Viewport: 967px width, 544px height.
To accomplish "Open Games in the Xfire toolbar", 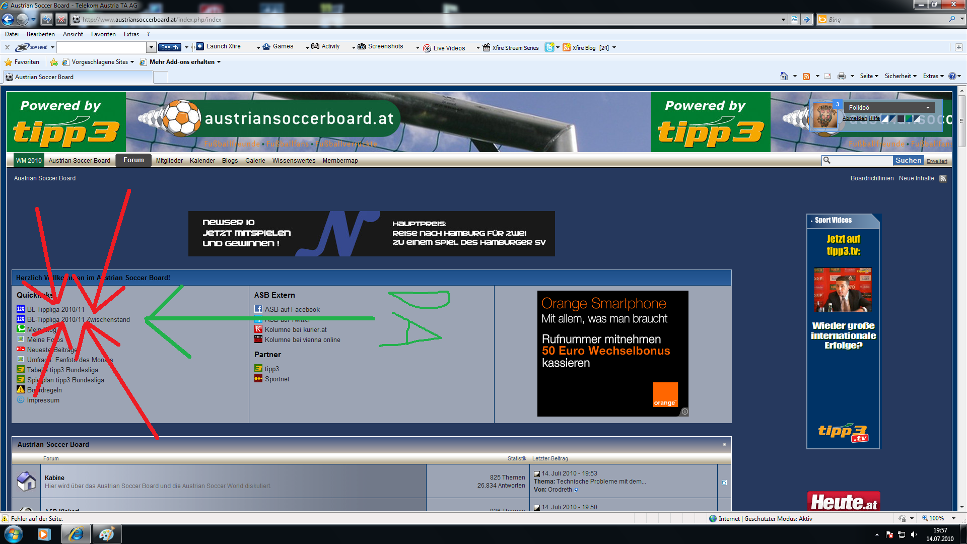I will click(x=278, y=46).
